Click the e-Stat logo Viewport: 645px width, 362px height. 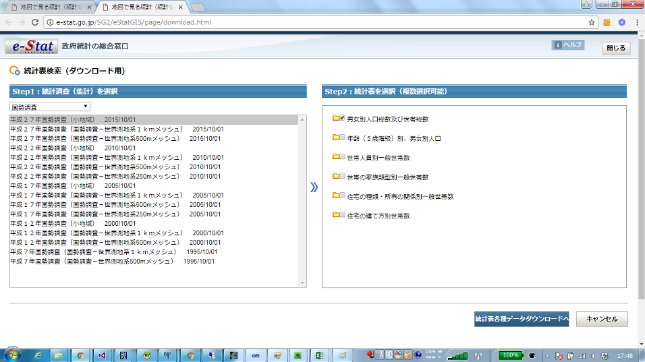coord(30,47)
